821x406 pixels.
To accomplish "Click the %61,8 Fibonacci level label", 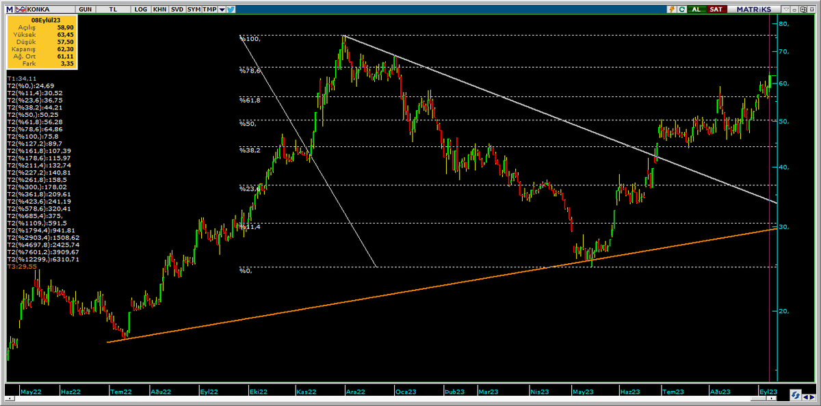I will [x=249, y=100].
